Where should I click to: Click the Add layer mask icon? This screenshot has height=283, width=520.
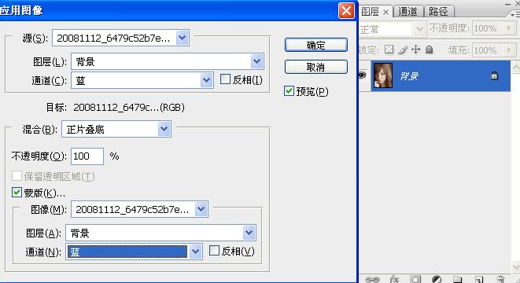pyautogui.click(x=415, y=279)
